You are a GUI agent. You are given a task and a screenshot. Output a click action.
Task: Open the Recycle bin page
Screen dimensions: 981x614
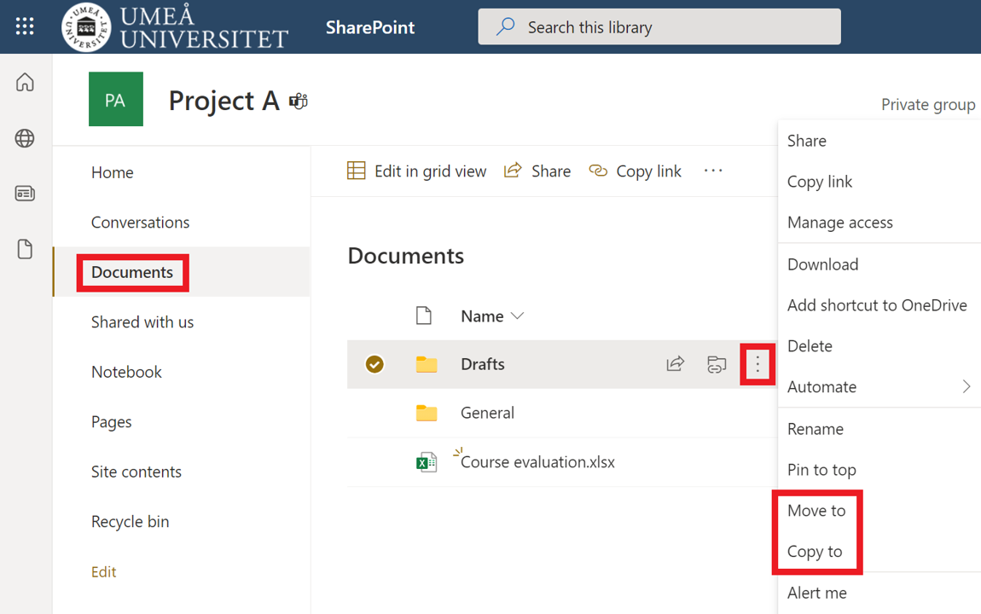130,521
